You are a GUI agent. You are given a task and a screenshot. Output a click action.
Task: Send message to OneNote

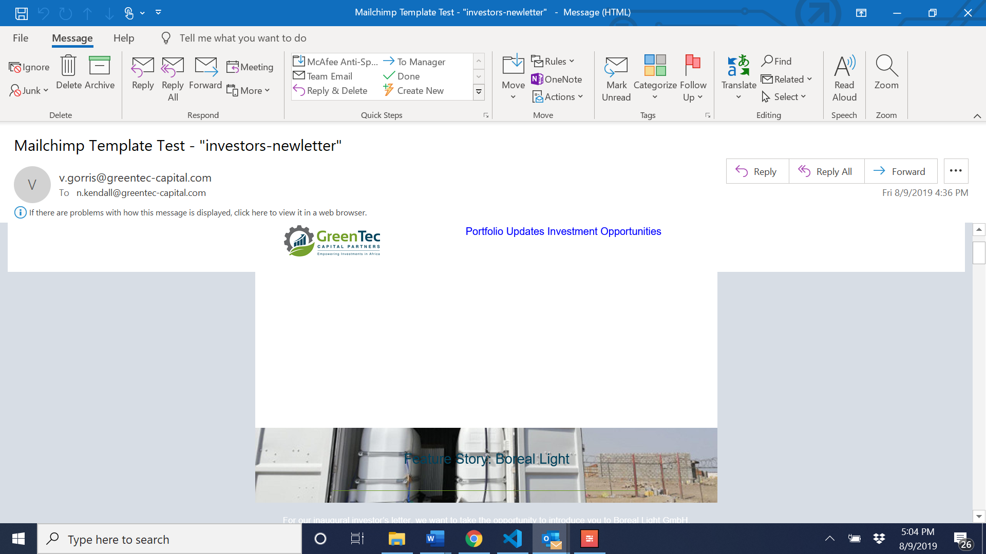coord(558,79)
